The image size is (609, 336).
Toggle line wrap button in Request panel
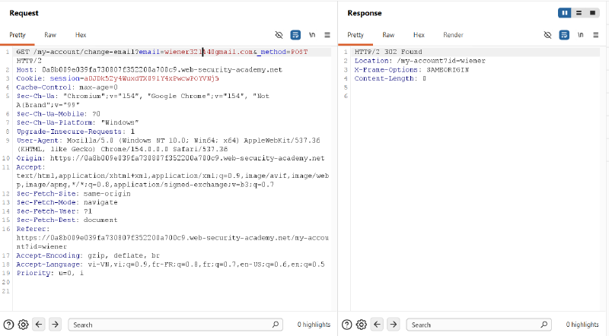click(x=295, y=35)
